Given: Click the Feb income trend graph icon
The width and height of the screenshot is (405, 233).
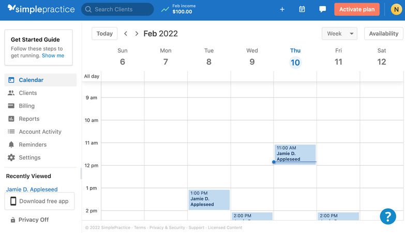Looking at the screenshot, I should pos(165,9).
